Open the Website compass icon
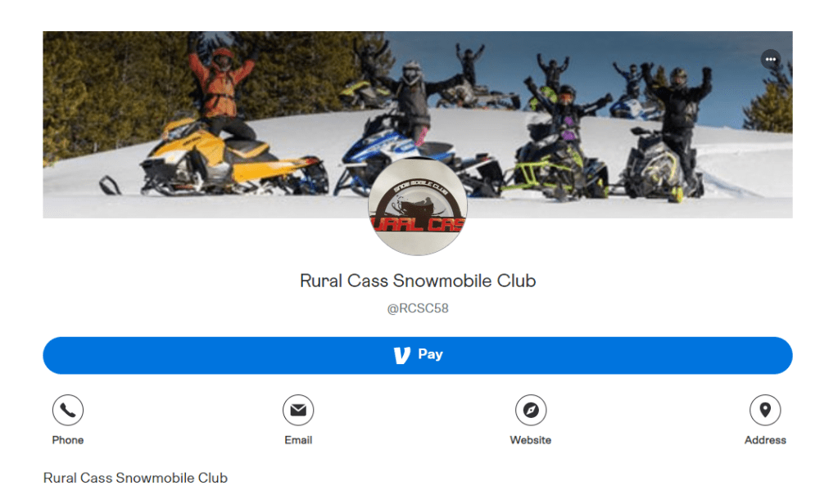The height and width of the screenshot is (499, 838). (531, 410)
